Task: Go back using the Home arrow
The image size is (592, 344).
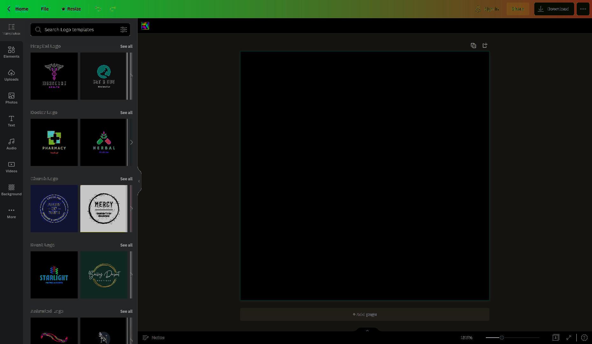Action: tap(18, 9)
